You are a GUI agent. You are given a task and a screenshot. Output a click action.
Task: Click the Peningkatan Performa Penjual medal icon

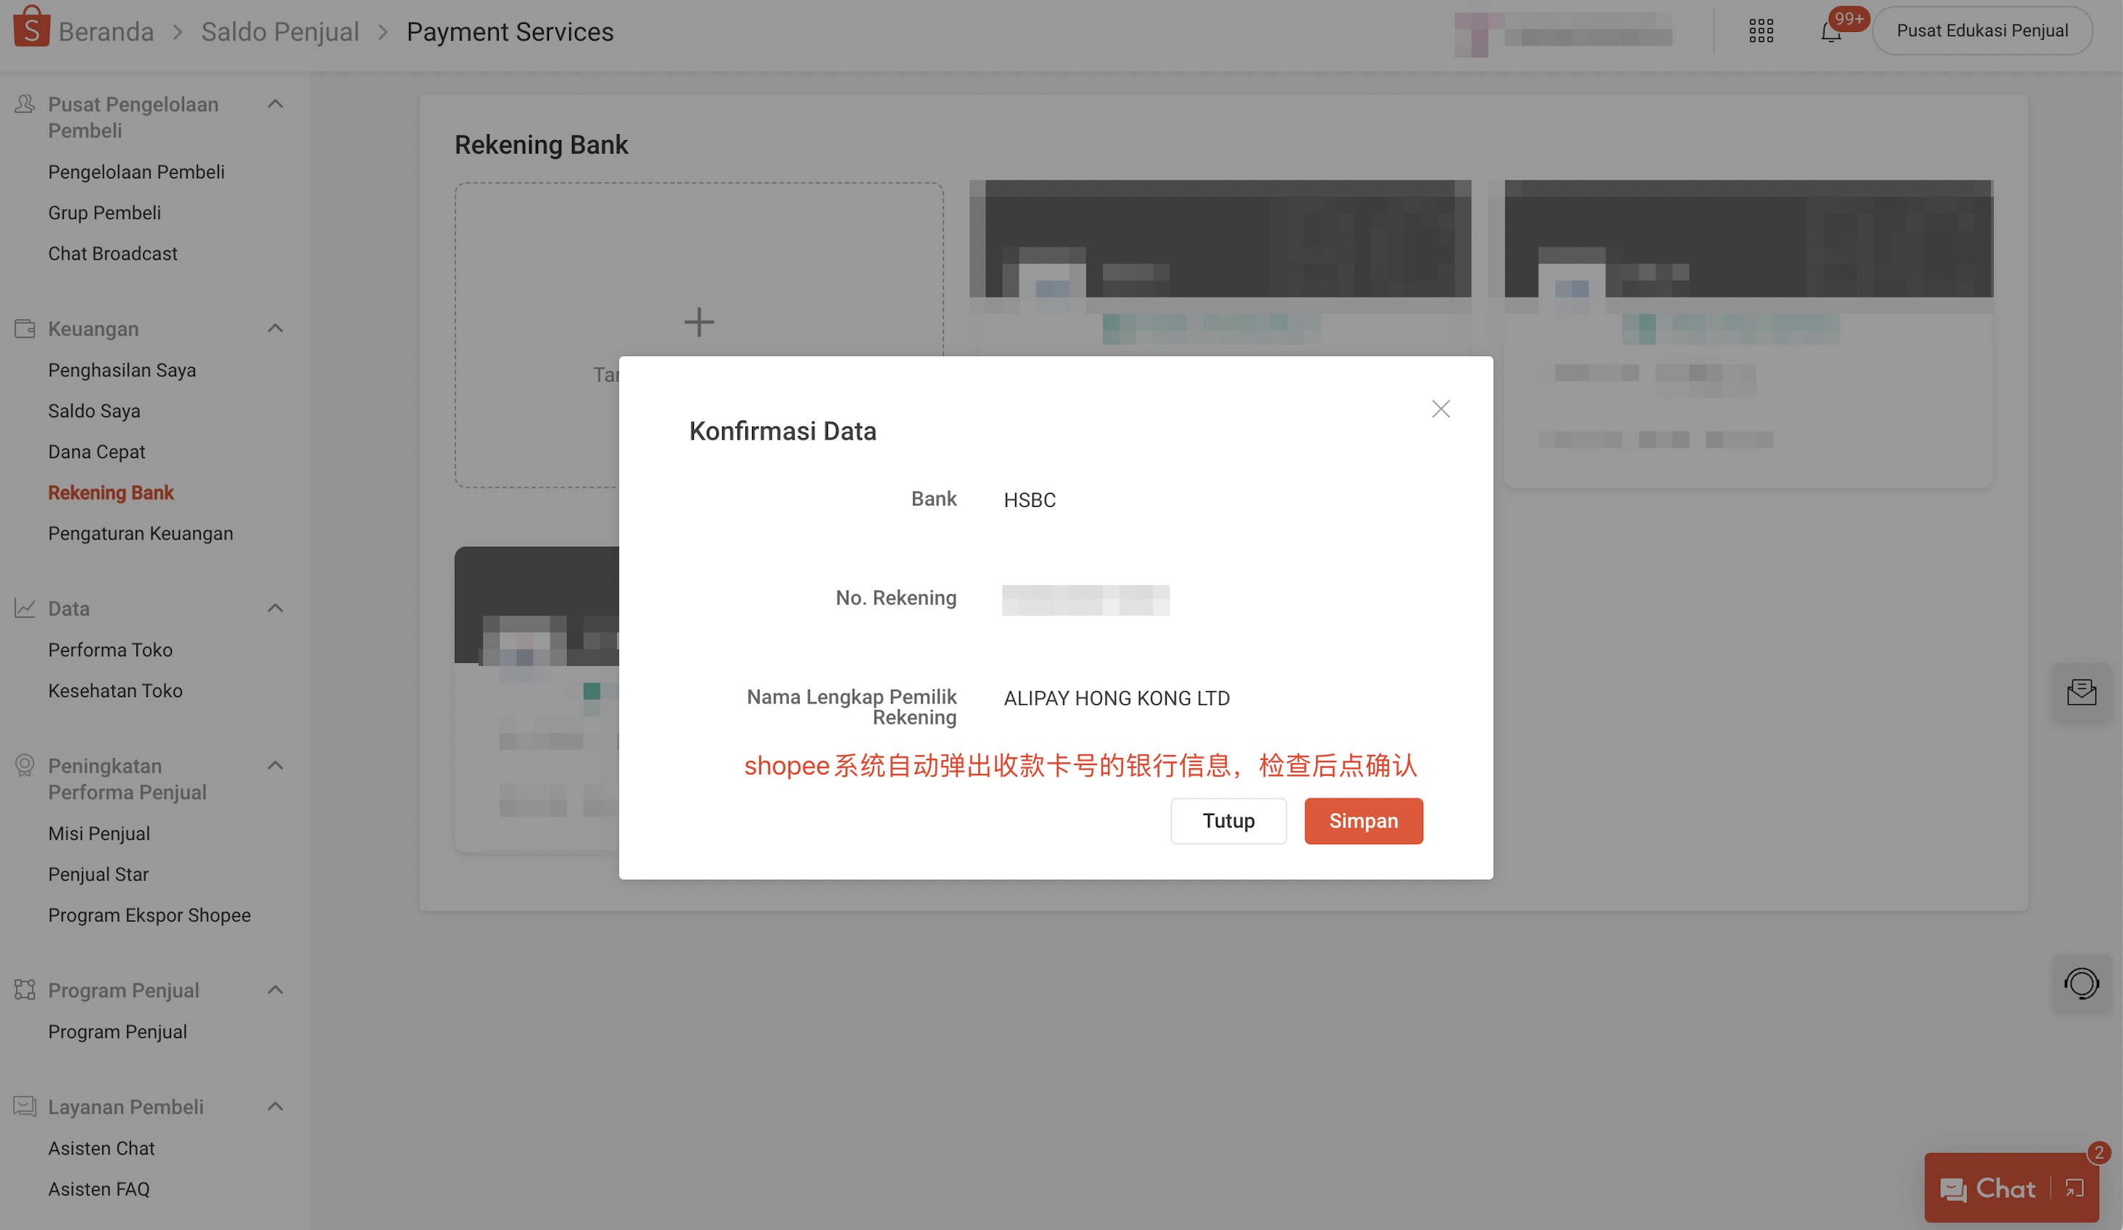(24, 764)
